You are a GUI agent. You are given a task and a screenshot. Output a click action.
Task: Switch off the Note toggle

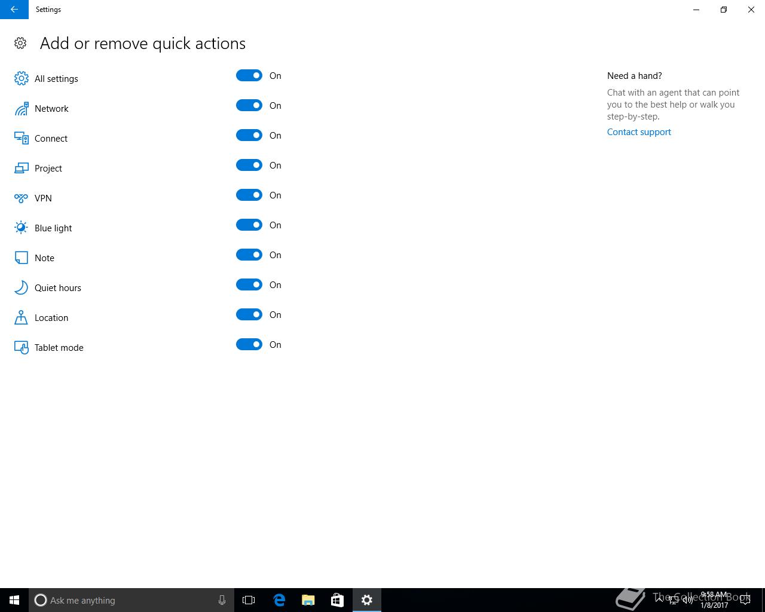click(249, 255)
